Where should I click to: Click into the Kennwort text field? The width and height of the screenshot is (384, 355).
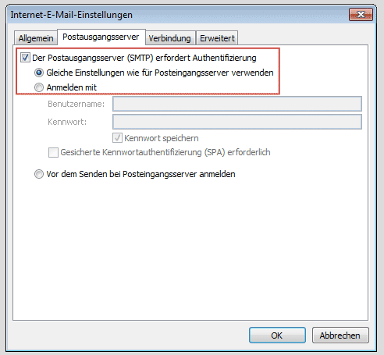tap(237, 122)
